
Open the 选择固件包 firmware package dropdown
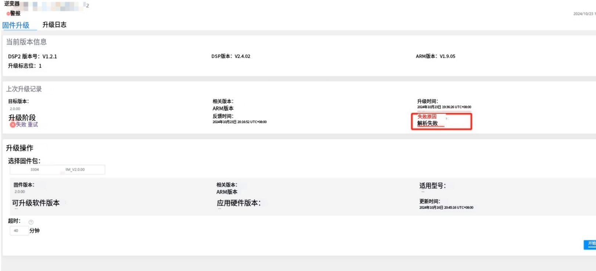click(57, 170)
